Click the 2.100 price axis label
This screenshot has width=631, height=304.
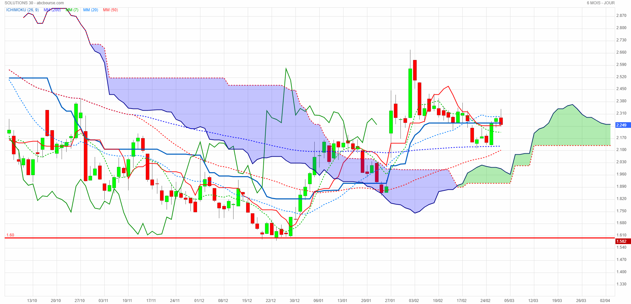[621, 150]
